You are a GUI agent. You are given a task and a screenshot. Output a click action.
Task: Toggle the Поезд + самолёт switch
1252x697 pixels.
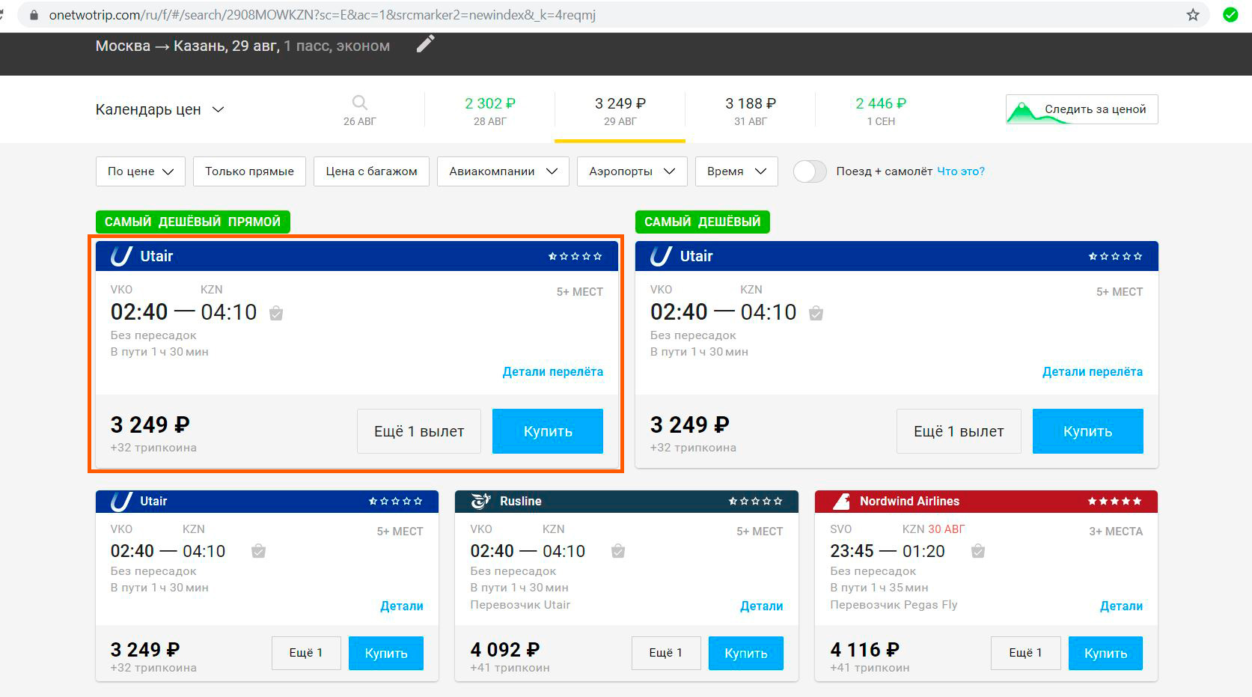click(809, 171)
